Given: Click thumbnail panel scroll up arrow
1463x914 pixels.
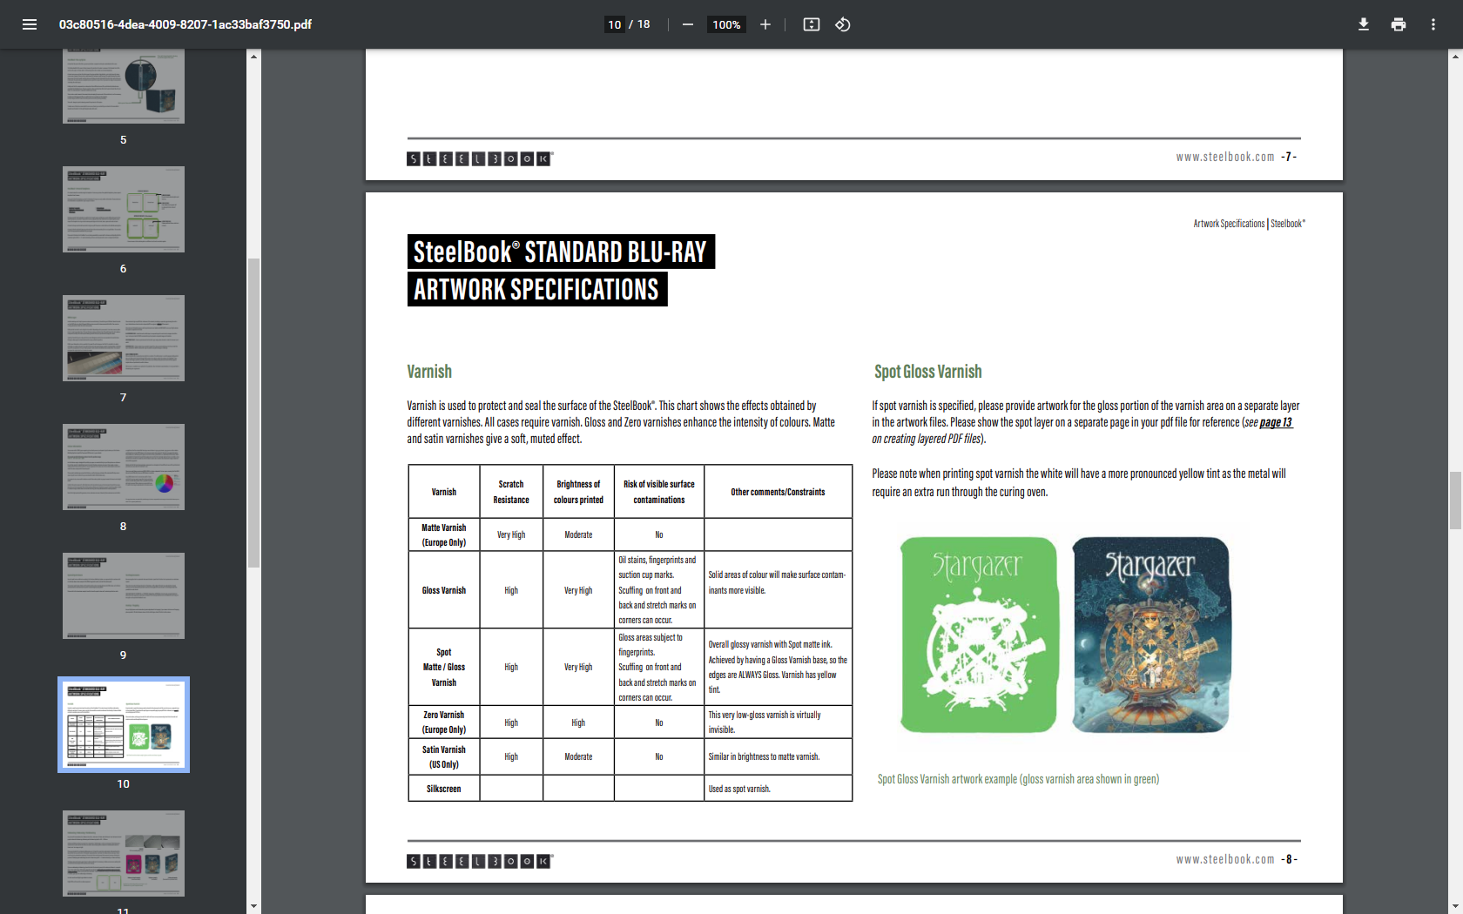Looking at the screenshot, I should tap(253, 56).
